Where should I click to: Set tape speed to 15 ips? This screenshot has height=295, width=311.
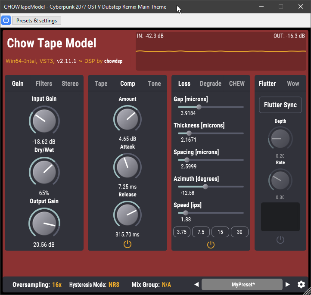click(x=220, y=232)
